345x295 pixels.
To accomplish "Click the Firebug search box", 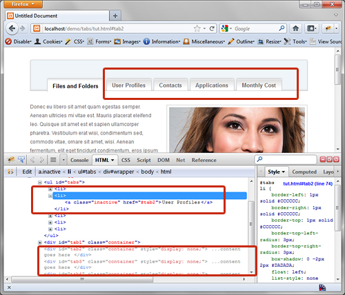I will (x=286, y=159).
